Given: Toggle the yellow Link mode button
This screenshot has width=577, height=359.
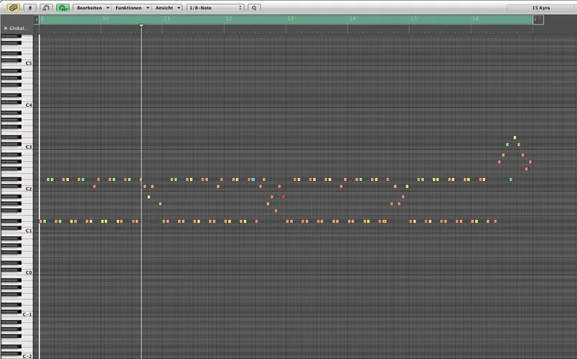Looking at the screenshot, I should tap(13, 7).
